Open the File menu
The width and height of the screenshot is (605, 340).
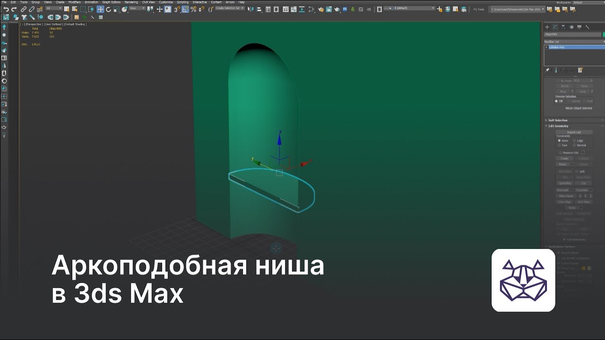[x=4, y=2]
